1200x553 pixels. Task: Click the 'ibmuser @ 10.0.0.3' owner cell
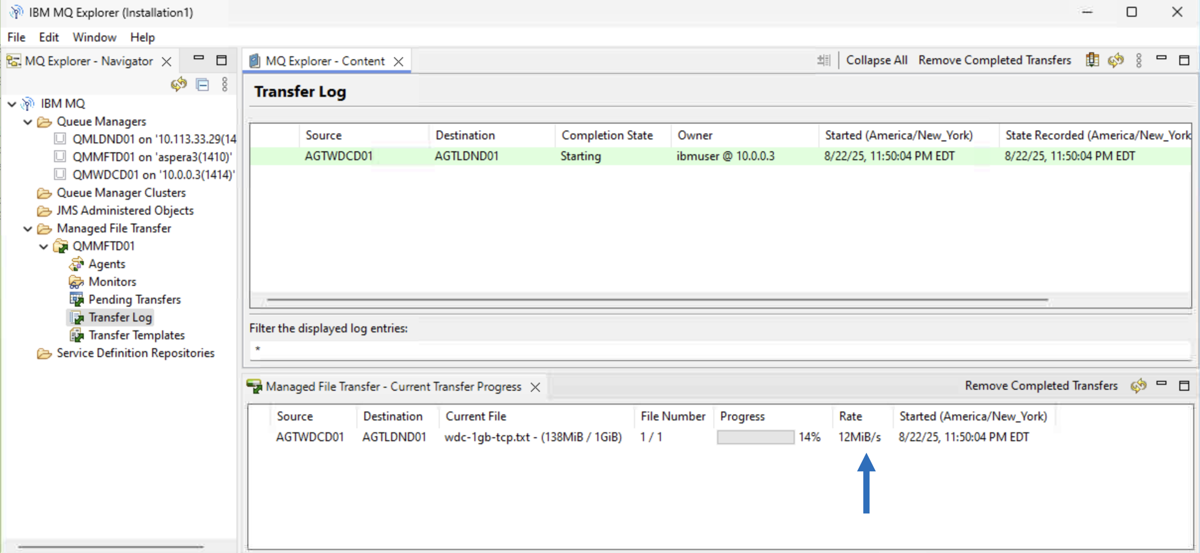click(725, 156)
